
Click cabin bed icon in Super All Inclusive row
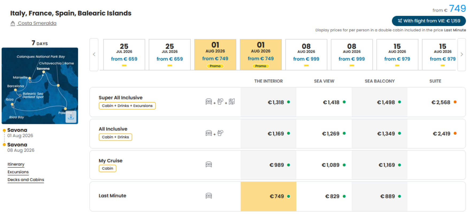click(209, 102)
